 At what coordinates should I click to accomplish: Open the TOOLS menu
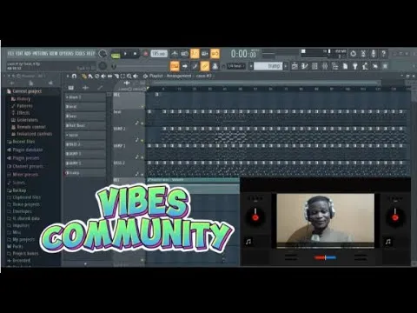pos(80,54)
